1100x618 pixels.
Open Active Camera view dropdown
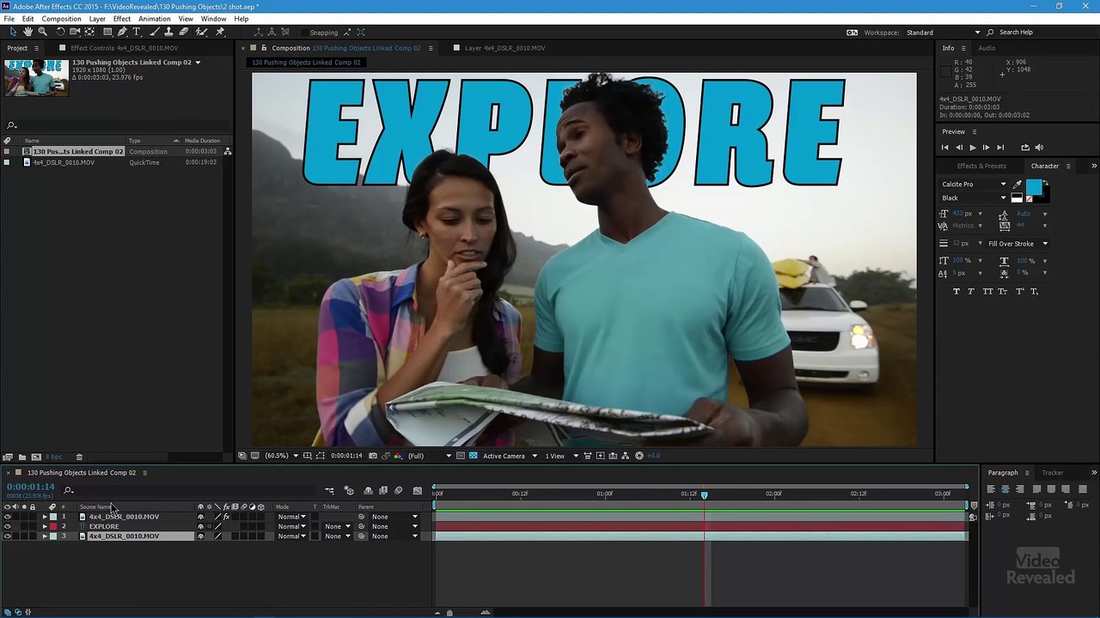pos(510,456)
